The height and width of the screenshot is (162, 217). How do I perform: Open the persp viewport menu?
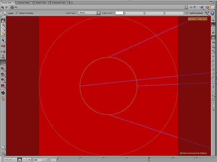(x=193, y=19)
